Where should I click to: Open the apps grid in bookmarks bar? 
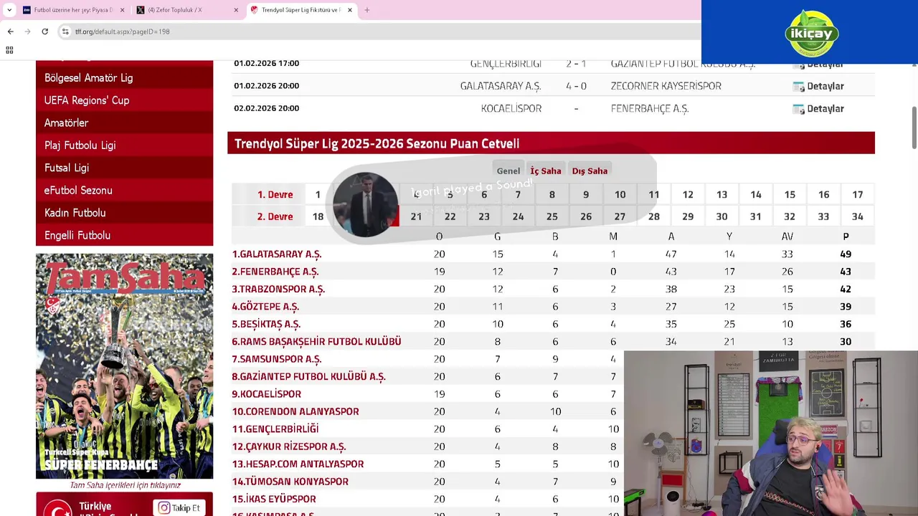click(9, 50)
